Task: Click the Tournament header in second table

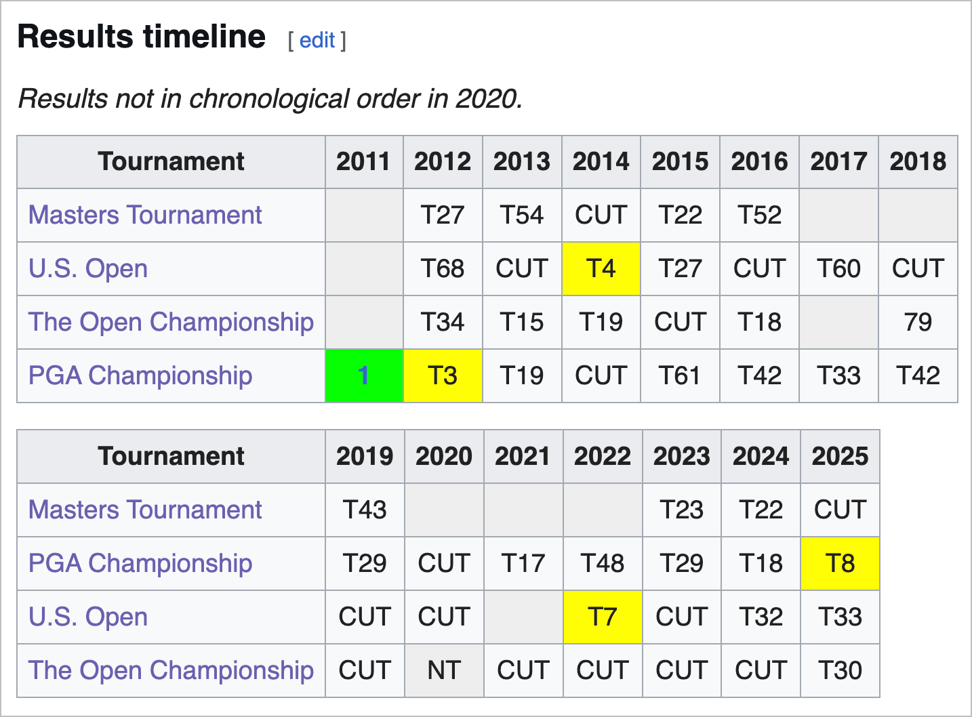Action: pyautogui.click(x=171, y=457)
